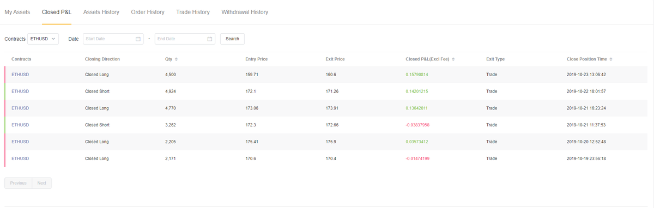Click close time 2019-10-23 13:06:42
This screenshot has width=654, height=208.
click(586, 74)
